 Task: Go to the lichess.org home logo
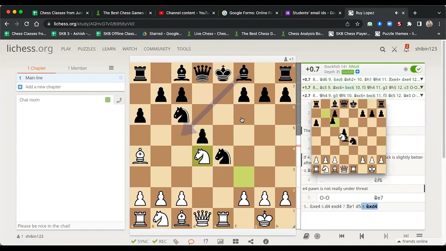click(30, 49)
